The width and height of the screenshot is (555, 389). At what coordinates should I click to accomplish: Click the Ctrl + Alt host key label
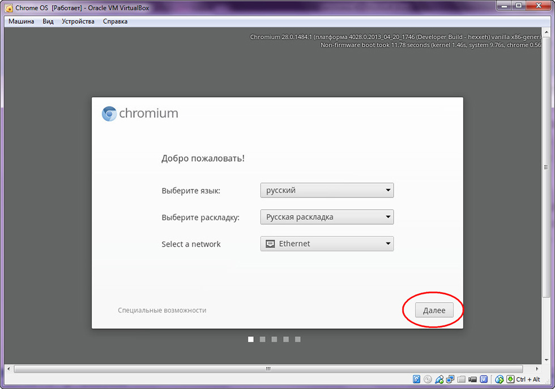coord(528,379)
